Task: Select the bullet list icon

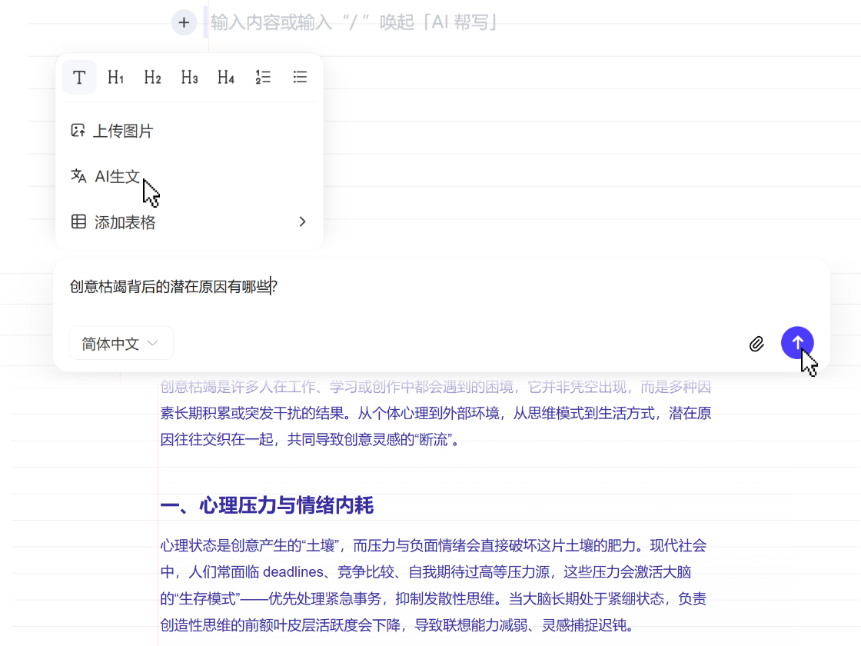Action: (x=300, y=77)
